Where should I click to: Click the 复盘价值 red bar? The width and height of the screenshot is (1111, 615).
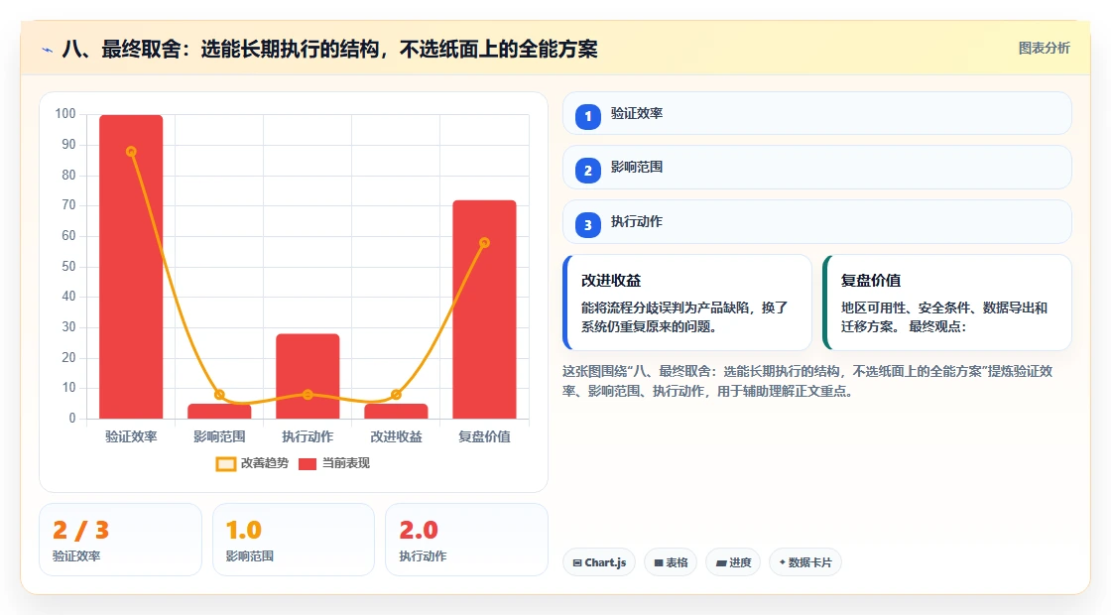(485, 309)
